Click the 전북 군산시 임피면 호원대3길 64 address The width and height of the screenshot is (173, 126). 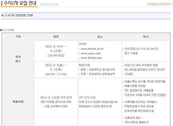[98, 102]
